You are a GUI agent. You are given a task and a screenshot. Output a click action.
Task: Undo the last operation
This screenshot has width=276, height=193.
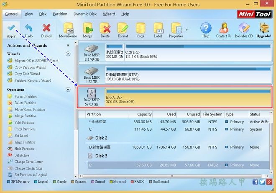coord(29,30)
